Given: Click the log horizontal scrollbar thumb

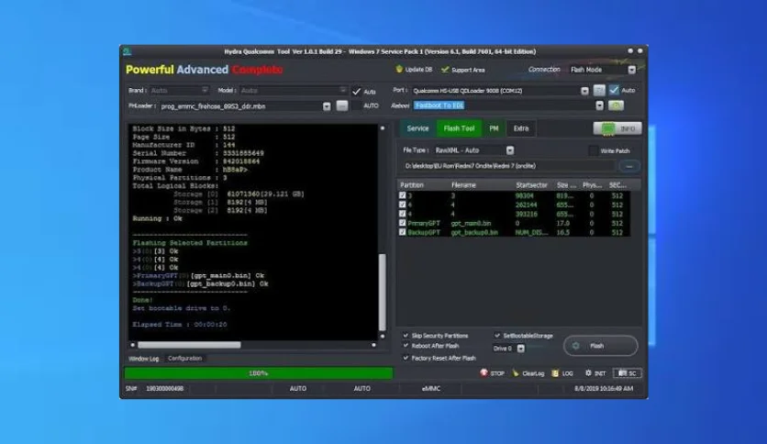Looking at the screenshot, I should 189,345.
